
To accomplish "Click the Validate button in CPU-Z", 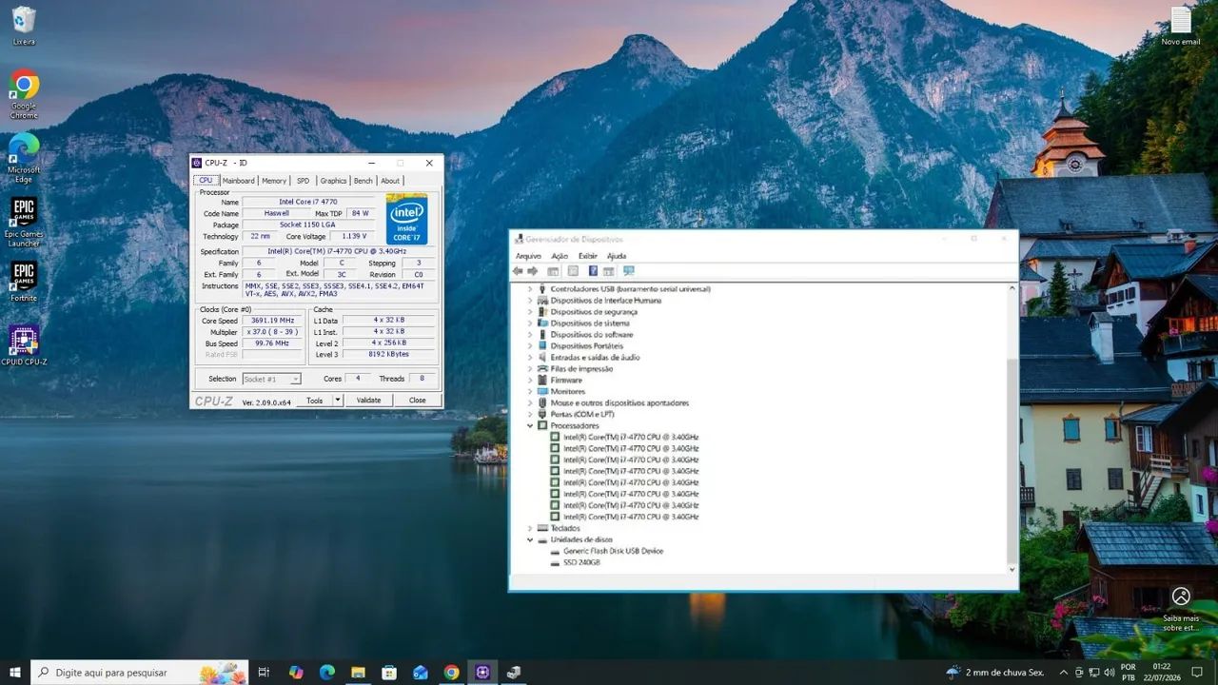I will coord(368,401).
